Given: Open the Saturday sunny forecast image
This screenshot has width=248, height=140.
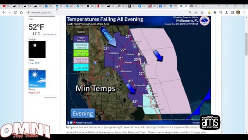Looking at the screenshot, I should click(37, 79).
